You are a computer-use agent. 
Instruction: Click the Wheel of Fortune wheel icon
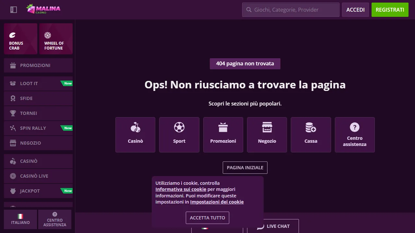click(x=48, y=35)
